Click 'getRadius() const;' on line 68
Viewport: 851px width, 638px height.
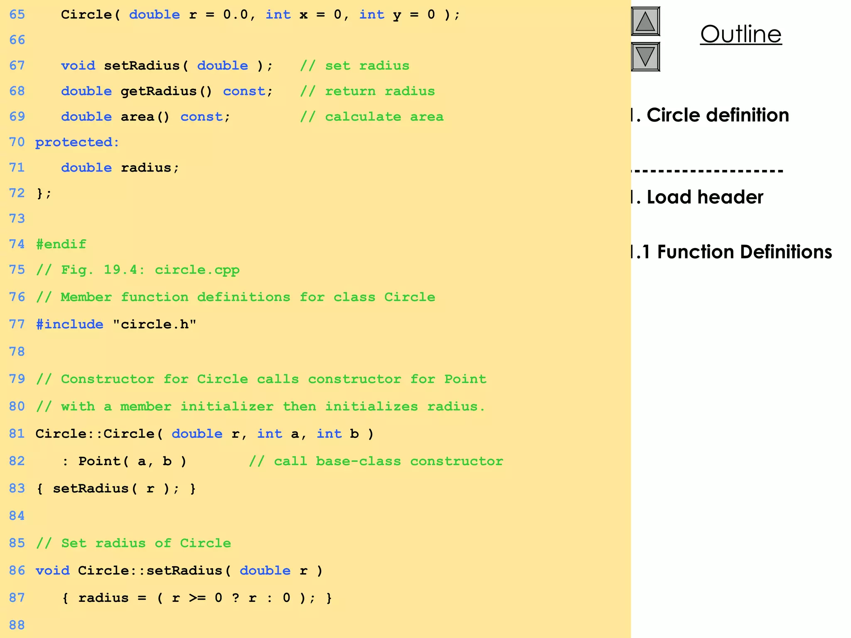point(197,91)
